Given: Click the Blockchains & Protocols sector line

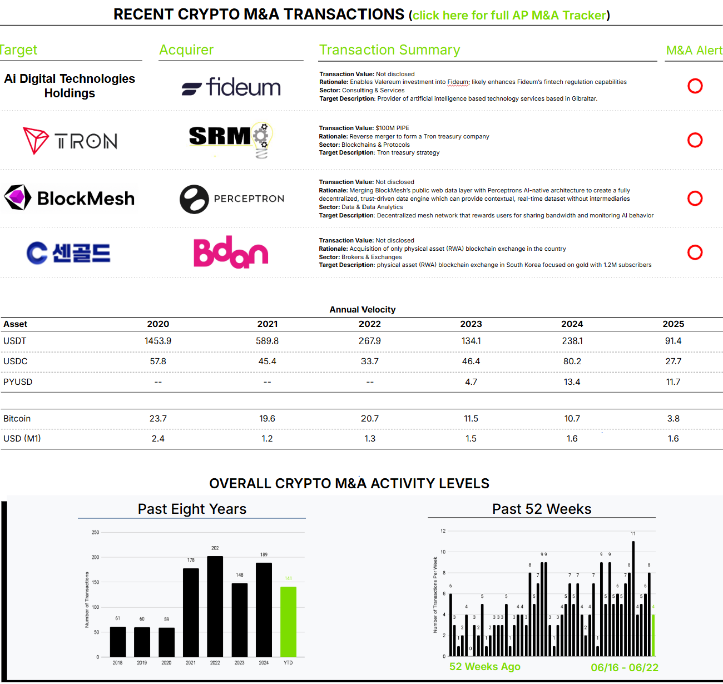Looking at the screenshot, I should pyautogui.click(x=364, y=145).
